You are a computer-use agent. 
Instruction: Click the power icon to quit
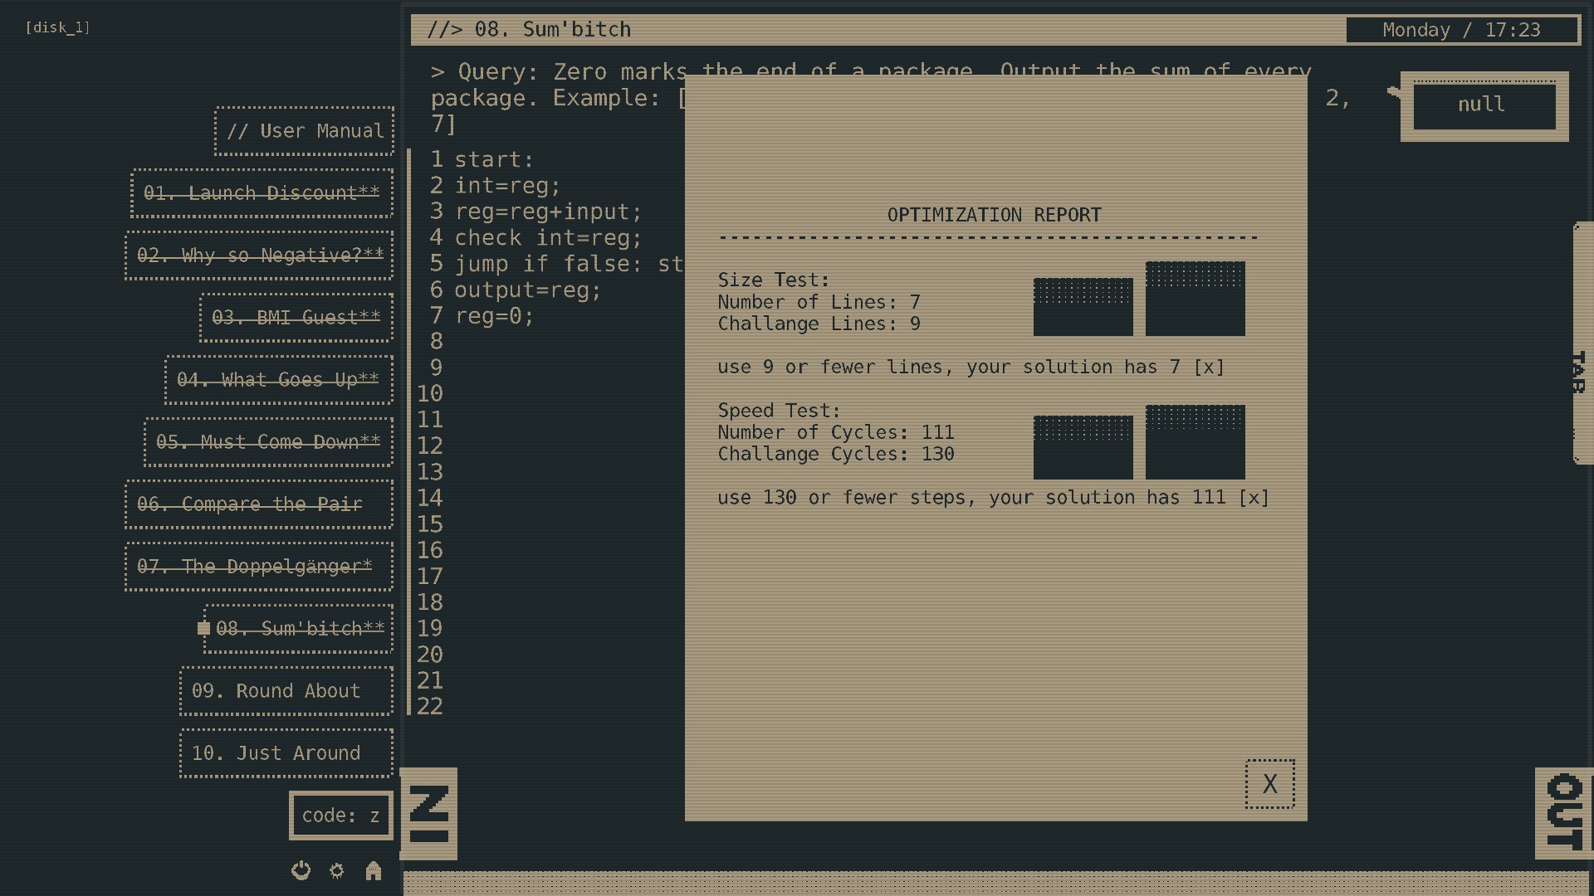coord(301,870)
